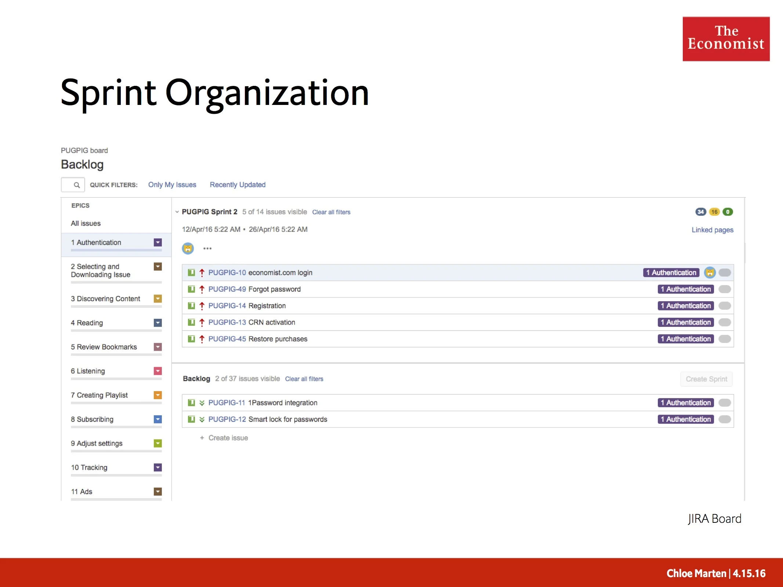Open Linked pages for the sprint

point(713,230)
